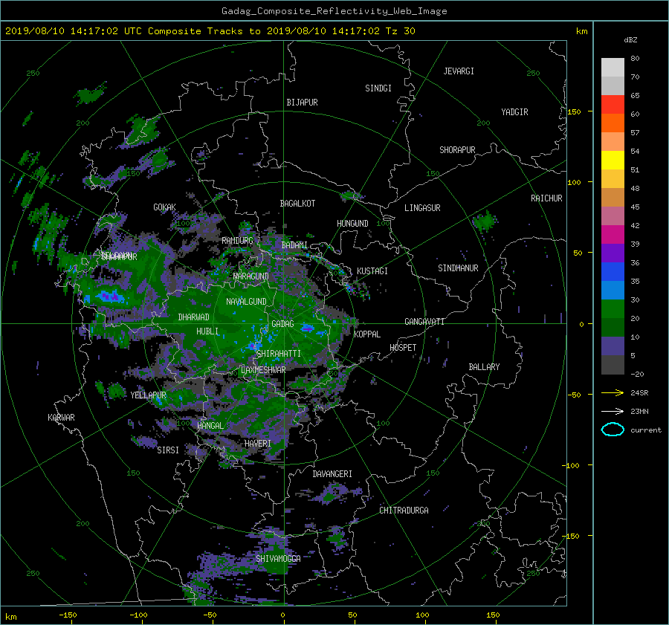
Task: Click the 24SR legend text
Action: 639,392
